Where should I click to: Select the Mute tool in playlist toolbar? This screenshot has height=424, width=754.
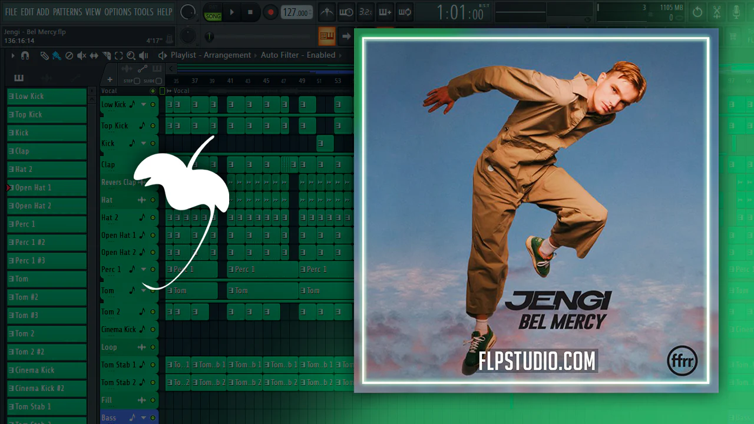[81, 55]
